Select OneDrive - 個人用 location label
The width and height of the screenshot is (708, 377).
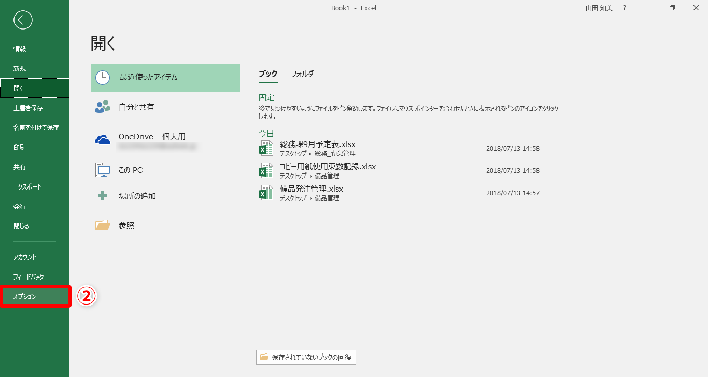pyautogui.click(x=152, y=136)
